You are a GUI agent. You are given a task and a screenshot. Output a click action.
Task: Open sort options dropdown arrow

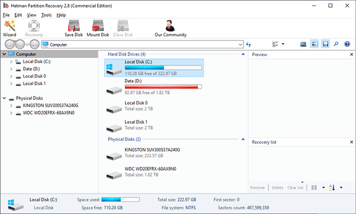tap(341, 188)
